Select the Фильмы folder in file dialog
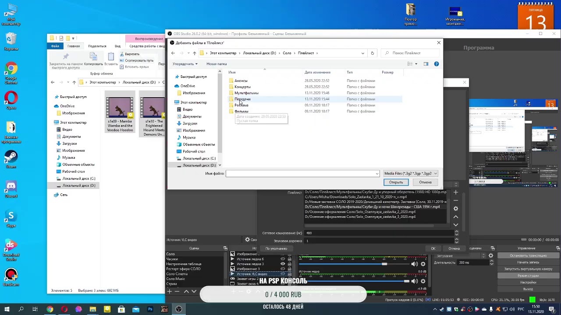Screen dimensions: 561x315 pyautogui.click(x=241, y=112)
